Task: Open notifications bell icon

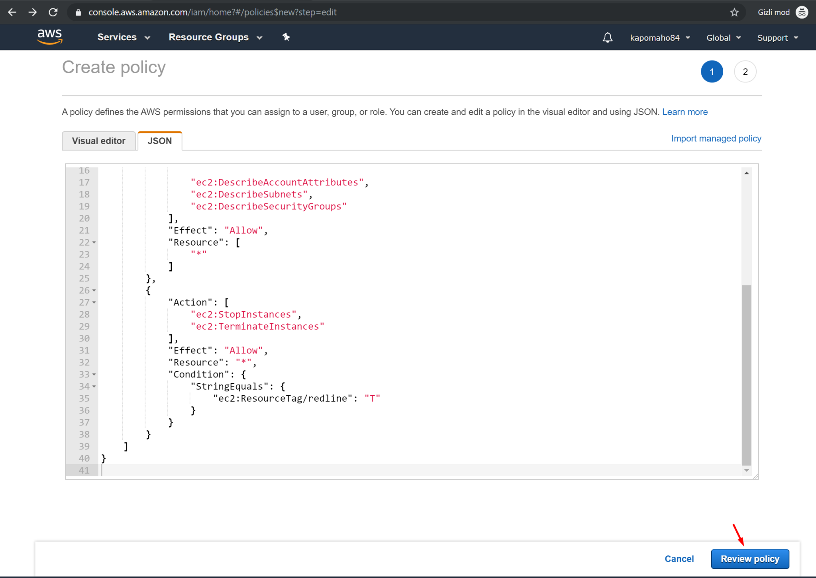Action: pyautogui.click(x=607, y=37)
